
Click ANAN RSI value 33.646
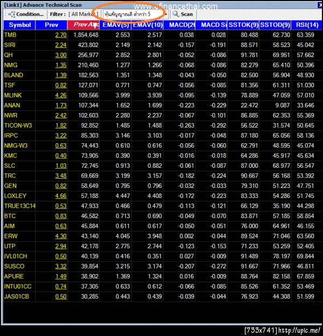(305, 106)
